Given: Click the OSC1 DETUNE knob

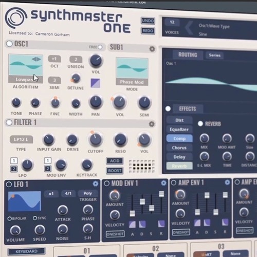Looking at the screenshot, I should [x=76, y=78].
